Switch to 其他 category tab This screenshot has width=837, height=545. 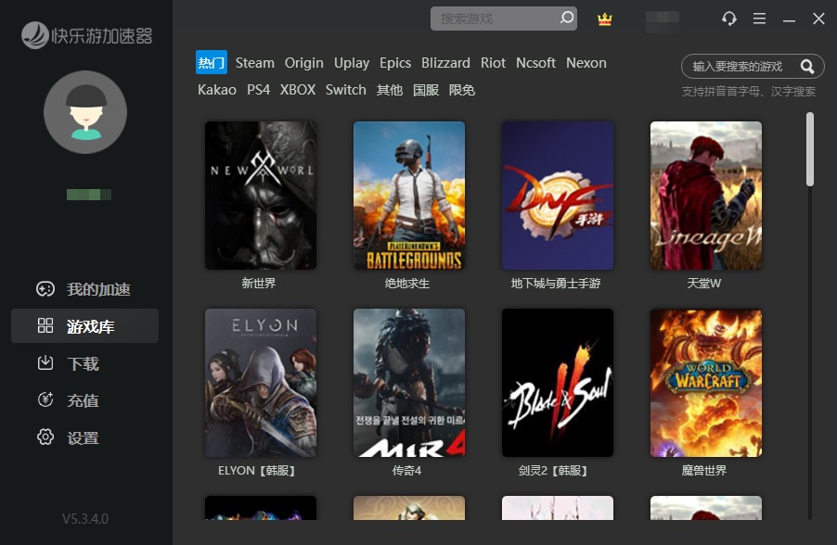(x=390, y=90)
